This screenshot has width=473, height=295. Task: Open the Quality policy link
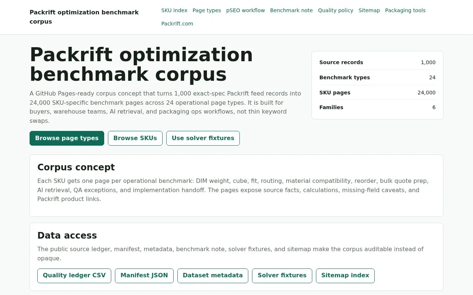pos(336,10)
